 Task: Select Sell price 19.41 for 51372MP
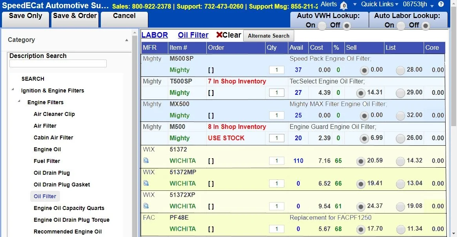pos(361,184)
